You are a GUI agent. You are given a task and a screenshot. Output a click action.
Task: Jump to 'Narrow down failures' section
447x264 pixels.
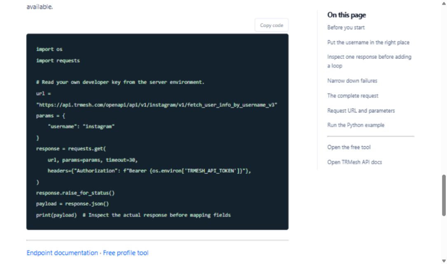pyautogui.click(x=352, y=81)
